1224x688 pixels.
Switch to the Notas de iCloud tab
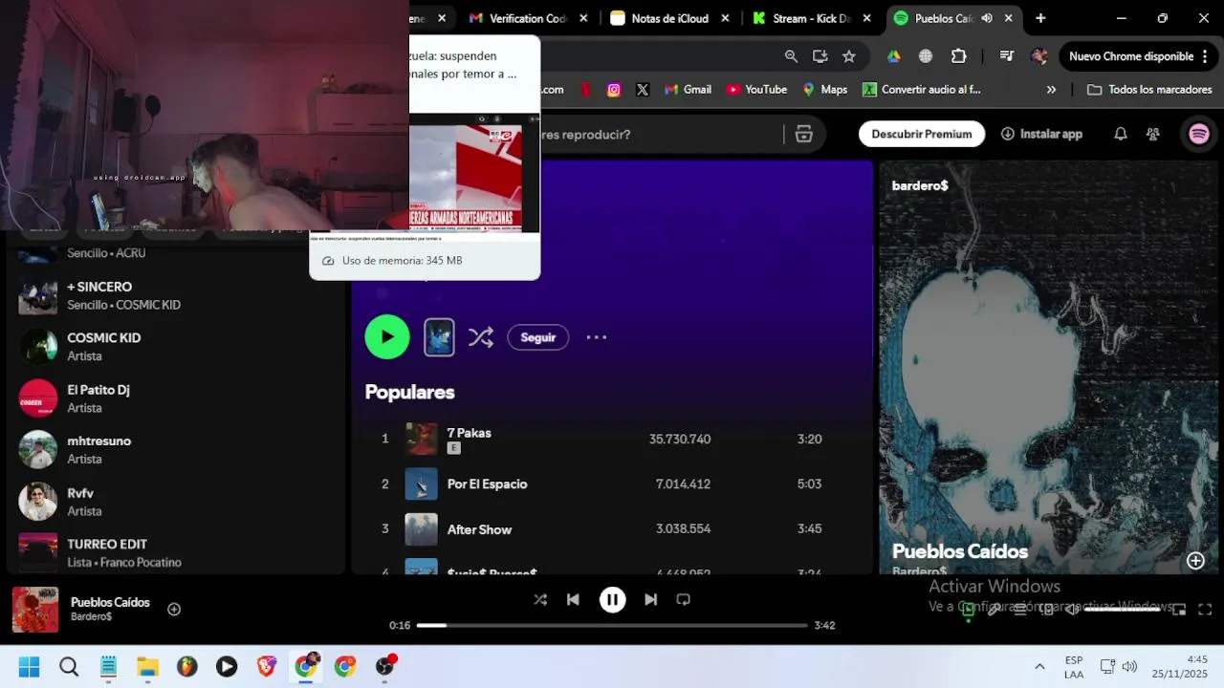(x=669, y=18)
